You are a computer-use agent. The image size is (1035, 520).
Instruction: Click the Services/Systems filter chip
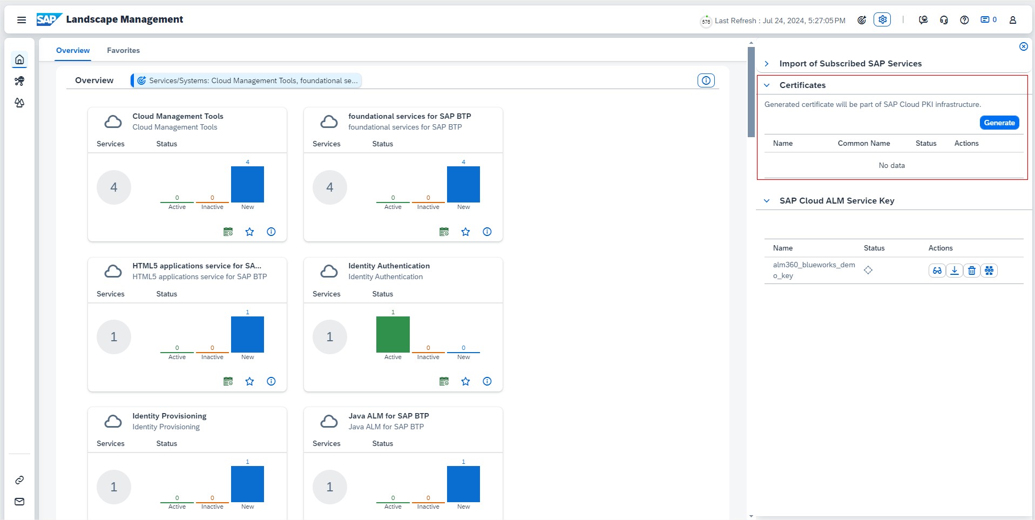(x=247, y=80)
